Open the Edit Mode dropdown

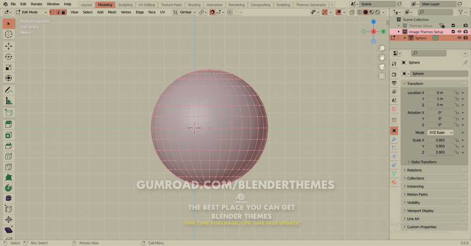tap(31, 12)
